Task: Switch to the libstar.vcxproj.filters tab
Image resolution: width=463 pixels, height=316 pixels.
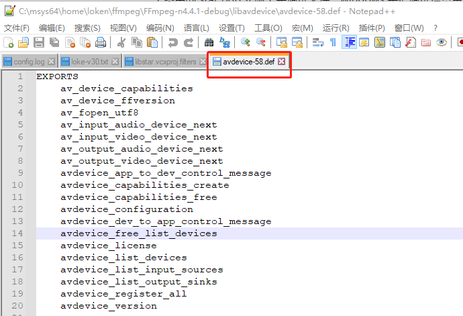Action: [x=165, y=62]
